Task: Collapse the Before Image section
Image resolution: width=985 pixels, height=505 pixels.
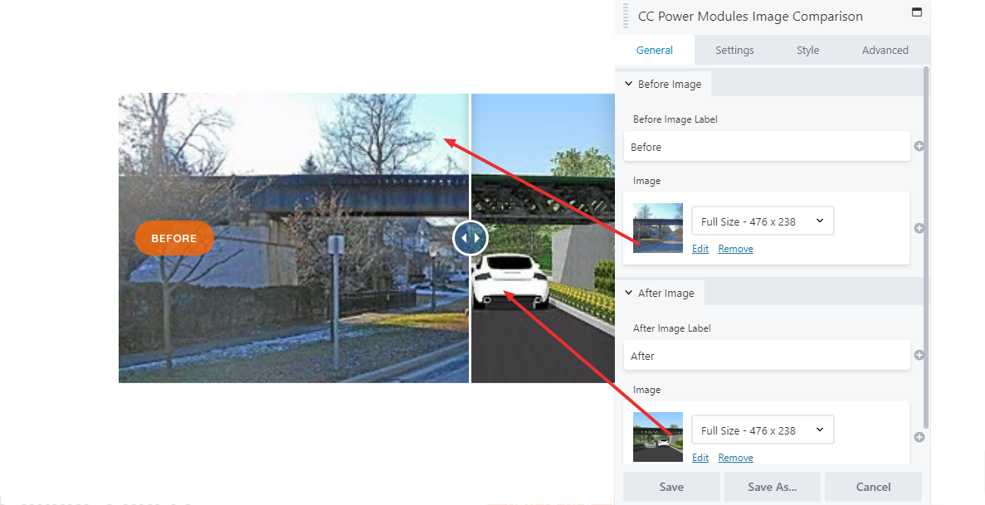Action: pos(663,84)
